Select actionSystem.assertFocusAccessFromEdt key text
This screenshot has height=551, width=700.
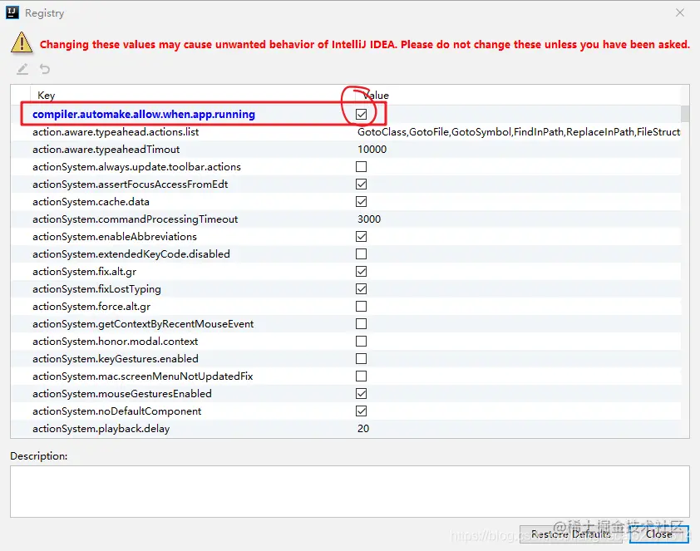(x=130, y=184)
